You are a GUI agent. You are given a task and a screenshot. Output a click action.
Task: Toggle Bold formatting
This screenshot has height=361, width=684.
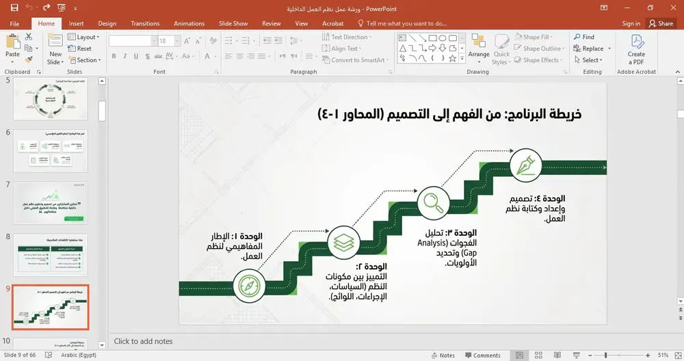(x=114, y=56)
